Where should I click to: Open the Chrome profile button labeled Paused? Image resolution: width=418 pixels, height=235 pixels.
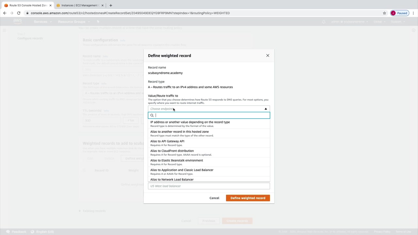(x=399, y=13)
